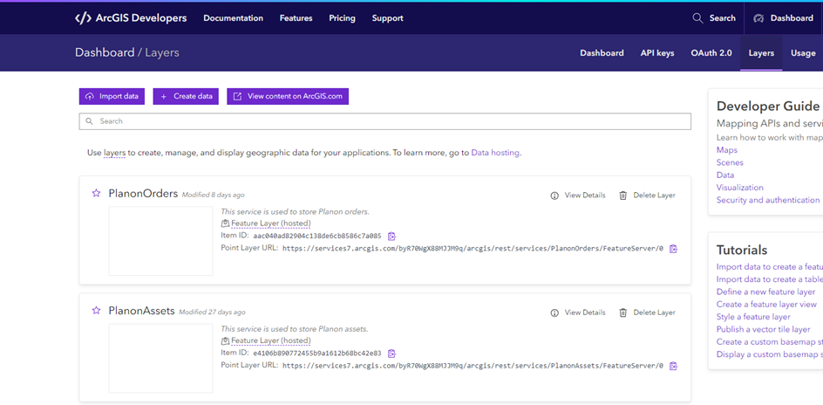Viewport: 823px width, 405px height.
Task: Click info icon beside PlanonOrders View Details
Action: pos(554,196)
